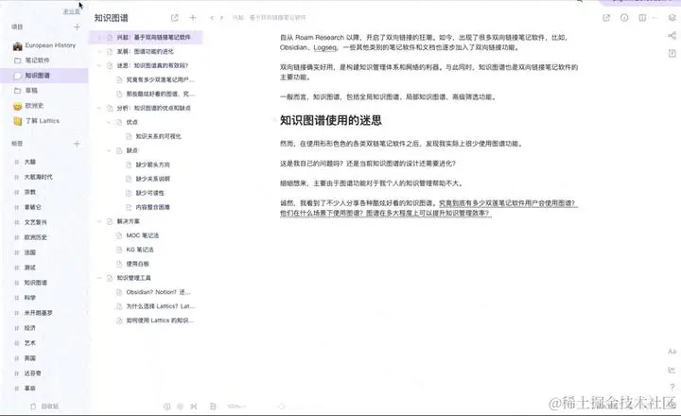Select the 欧洲历史 tag
681x416 pixels.
tap(36, 237)
